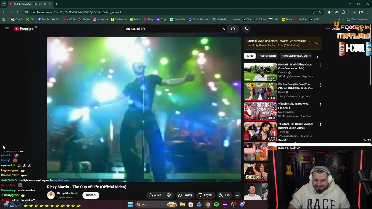Select the Tümü filter chip
The image size is (372, 209).
pos(250,56)
